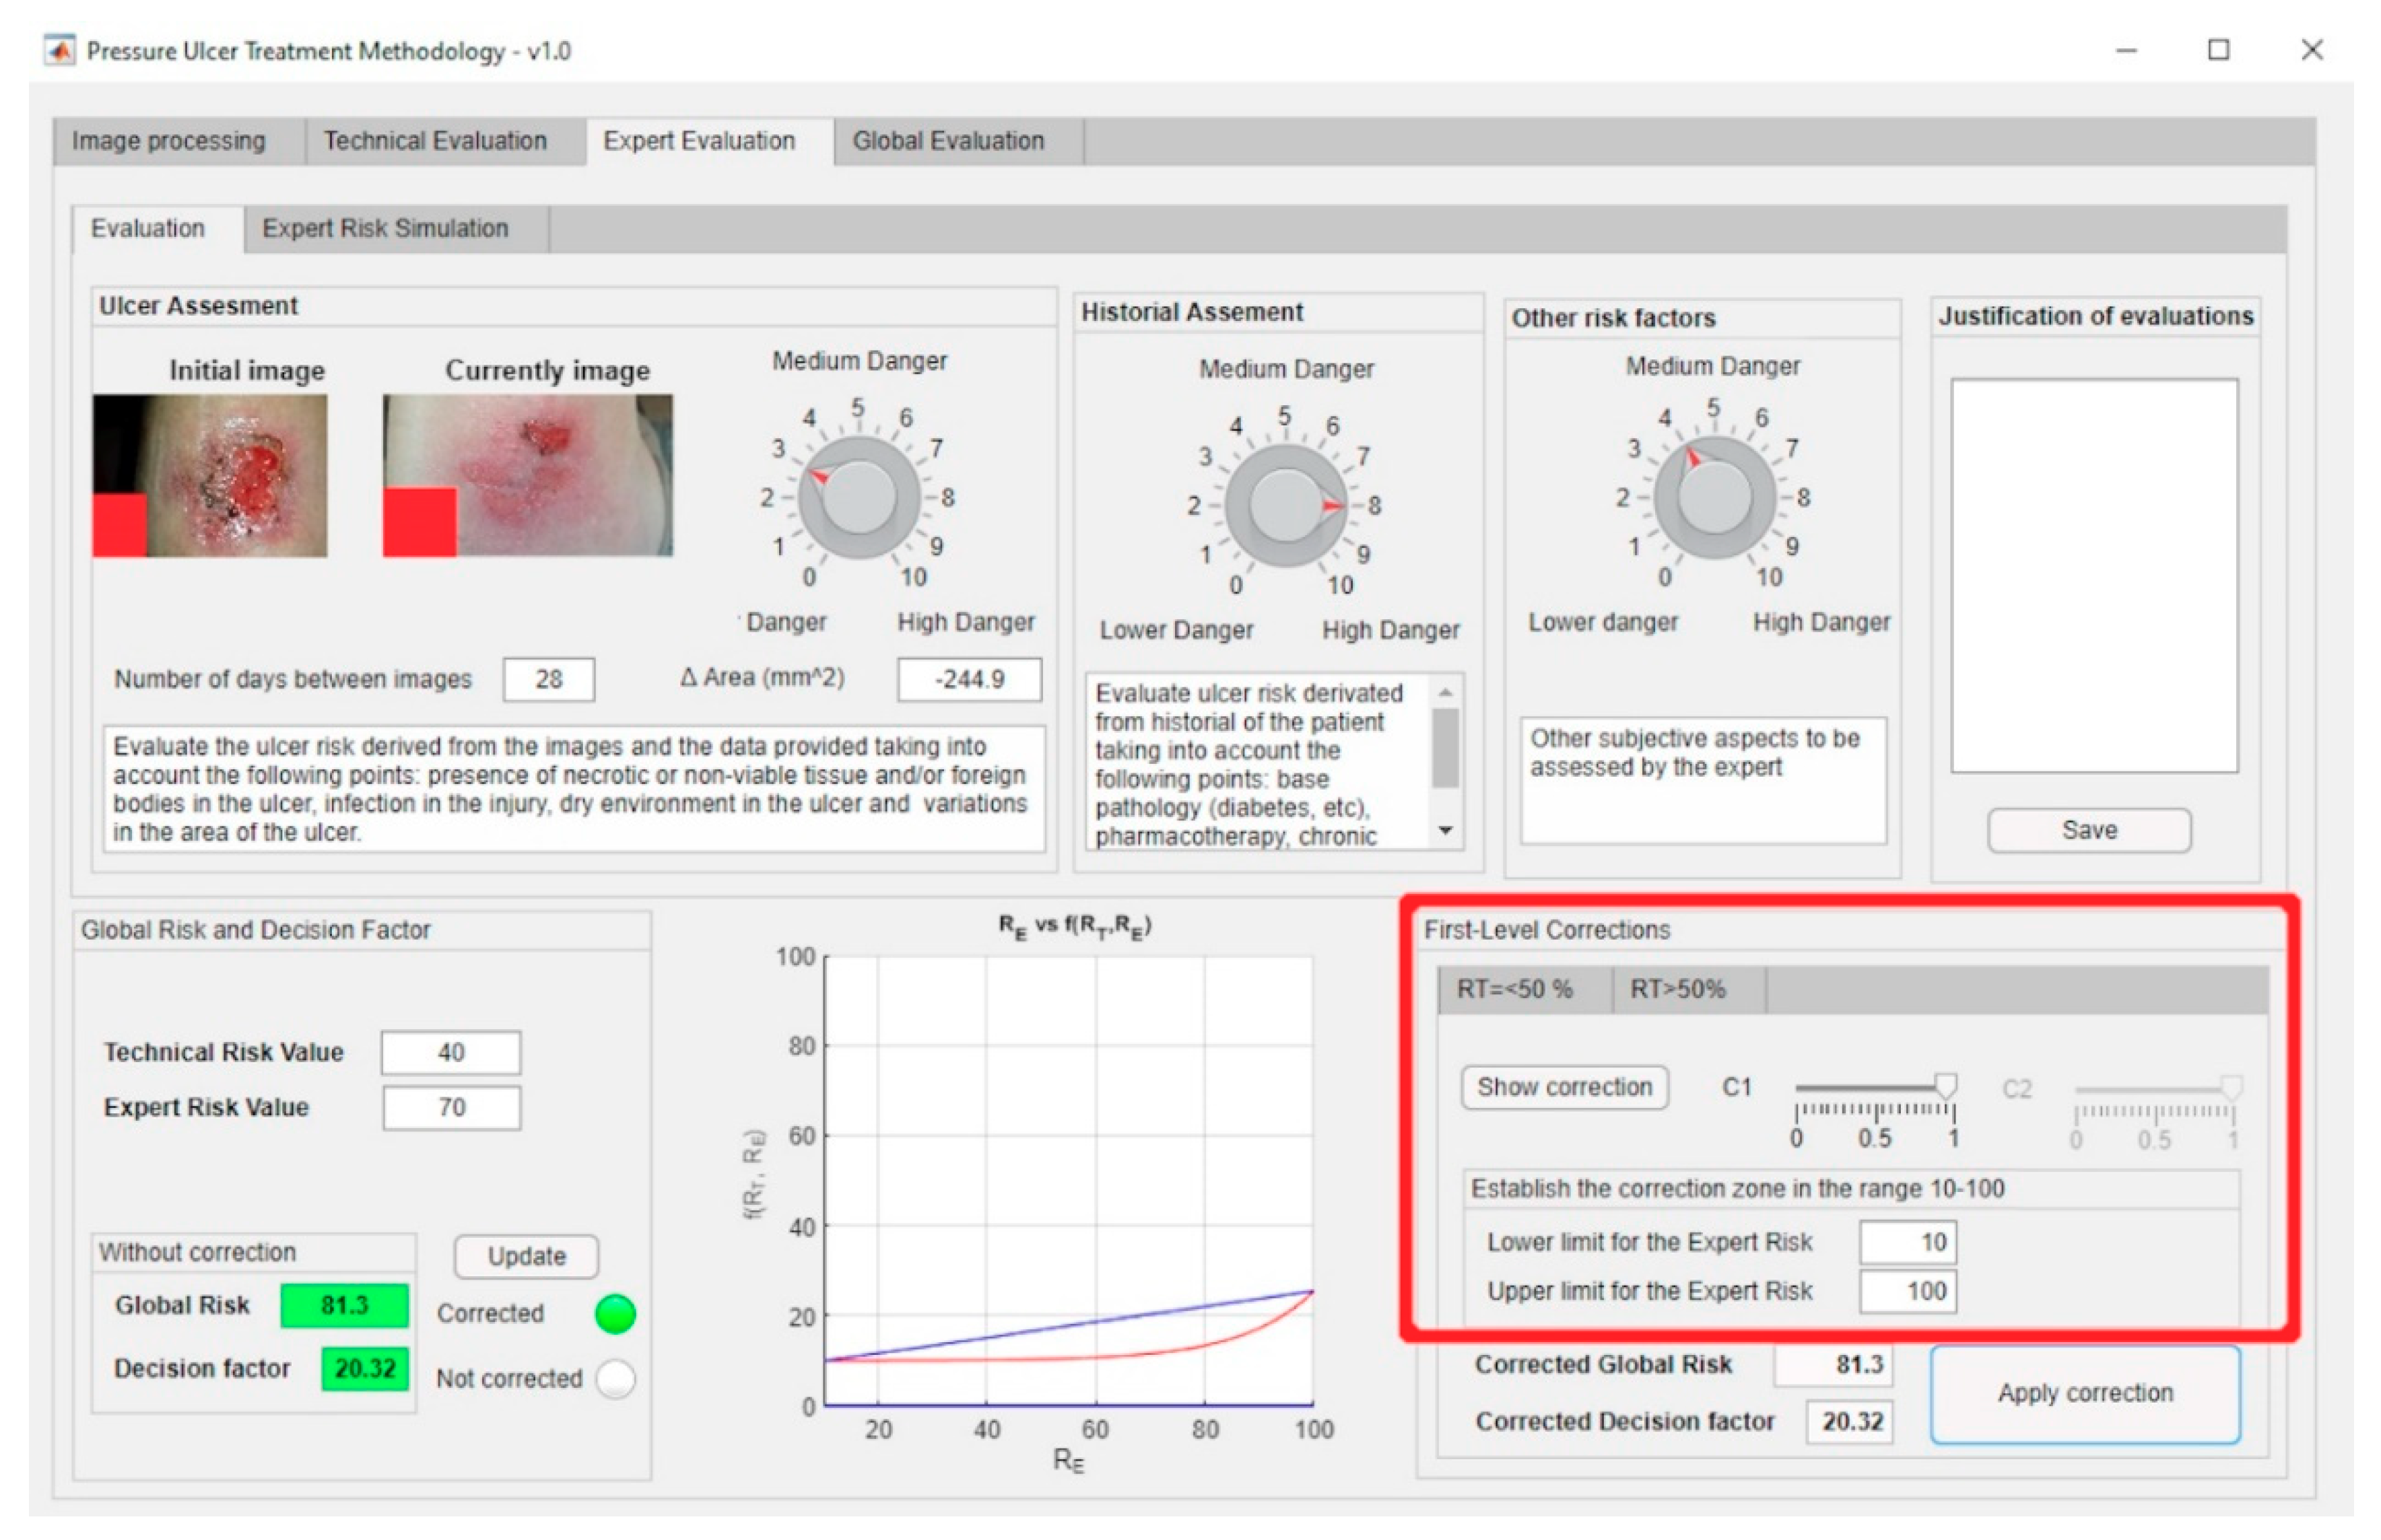
Task: Open the Expert Risk Simulation sub-tab
Action: (385, 229)
